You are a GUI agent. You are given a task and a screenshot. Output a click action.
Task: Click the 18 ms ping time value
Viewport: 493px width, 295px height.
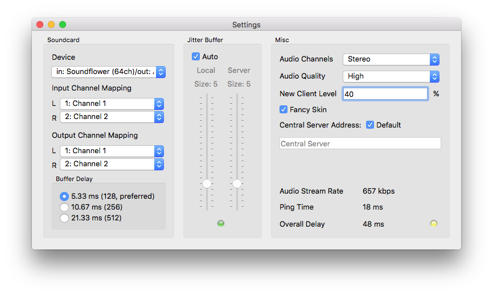(x=372, y=207)
